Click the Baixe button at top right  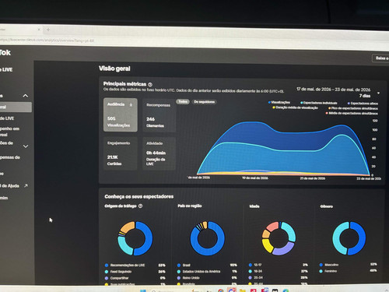[380, 58]
